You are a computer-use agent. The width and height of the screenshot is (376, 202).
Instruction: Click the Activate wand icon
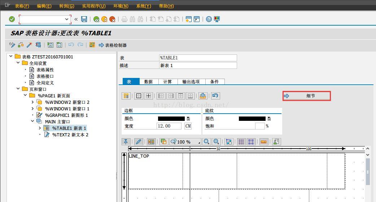pos(30,45)
